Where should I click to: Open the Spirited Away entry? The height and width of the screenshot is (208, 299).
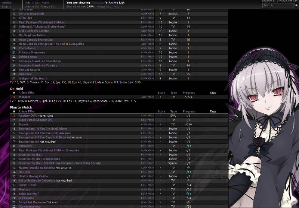(x=28, y=57)
